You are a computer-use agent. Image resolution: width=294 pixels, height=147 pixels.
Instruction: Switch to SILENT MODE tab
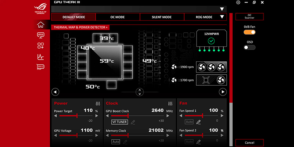click(x=162, y=17)
